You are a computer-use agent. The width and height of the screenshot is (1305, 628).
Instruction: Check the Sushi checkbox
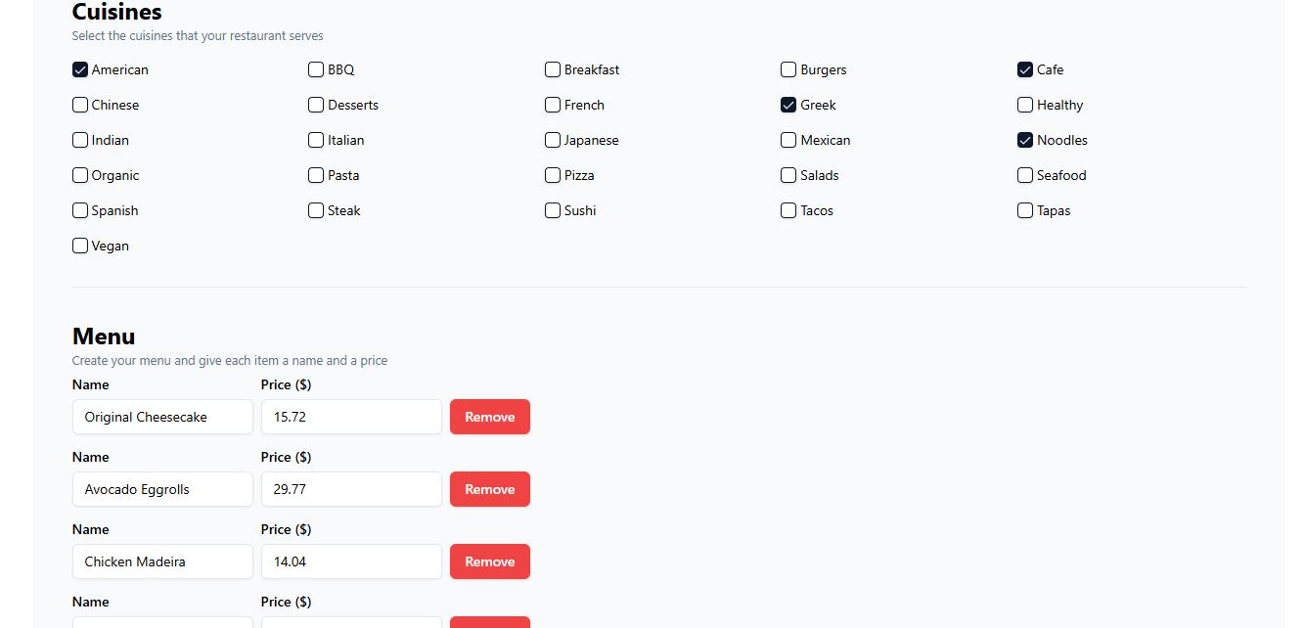tap(553, 210)
